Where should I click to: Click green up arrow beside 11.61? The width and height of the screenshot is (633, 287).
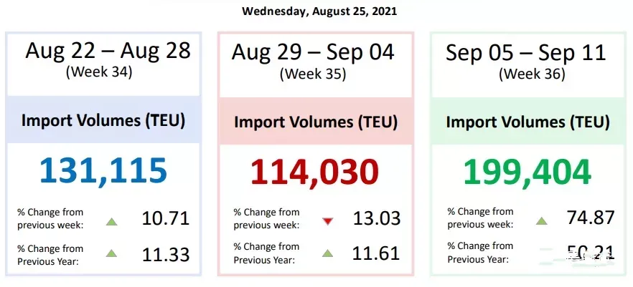[x=328, y=253]
